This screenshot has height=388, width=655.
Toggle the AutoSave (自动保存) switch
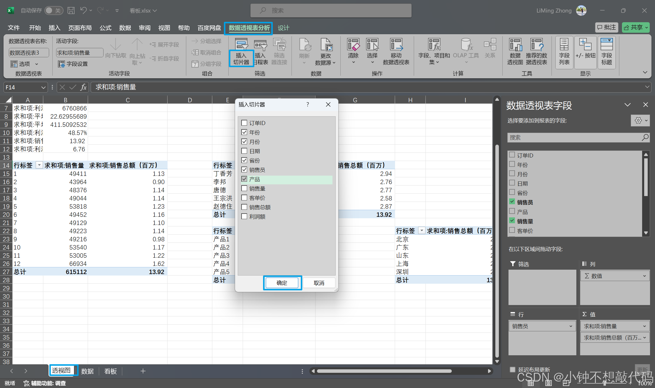tap(54, 11)
